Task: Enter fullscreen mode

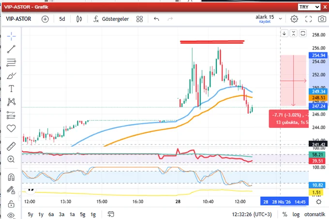Action: 308,19
